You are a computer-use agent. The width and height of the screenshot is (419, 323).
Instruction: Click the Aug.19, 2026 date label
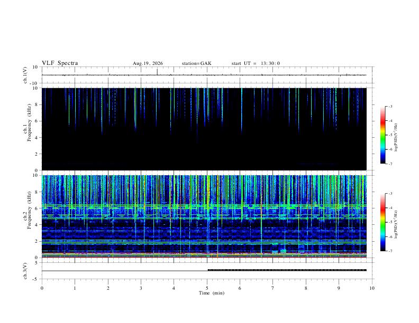148,63
